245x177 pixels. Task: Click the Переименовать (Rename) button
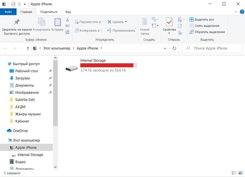[121, 30]
